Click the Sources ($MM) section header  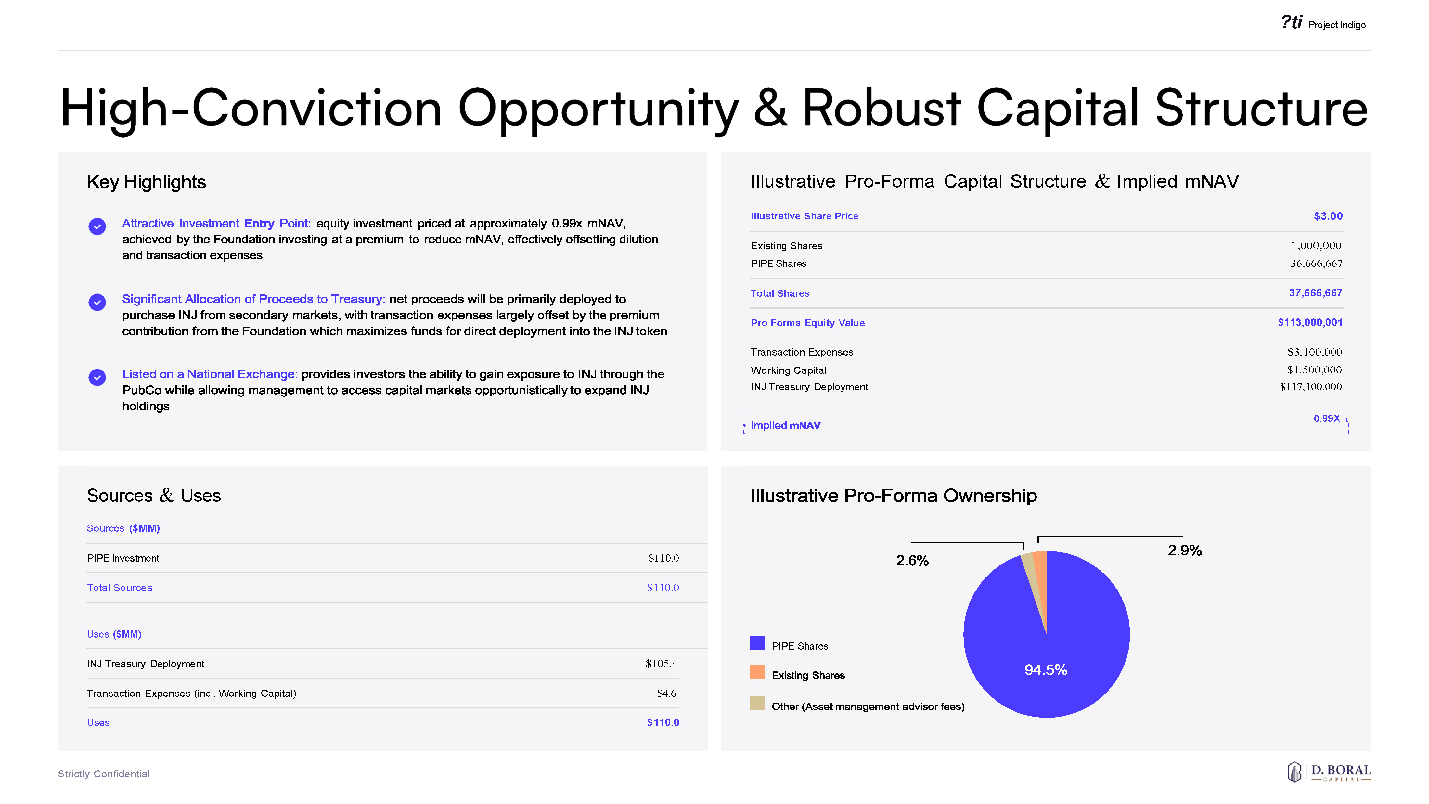click(123, 528)
